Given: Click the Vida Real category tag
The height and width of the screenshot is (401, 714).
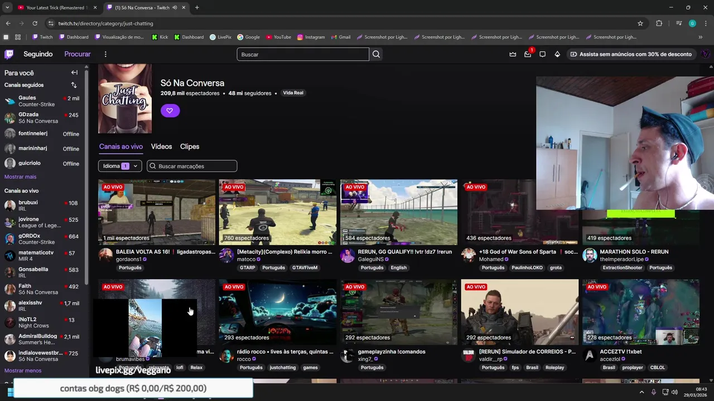Looking at the screenshot, I should (293, 93).
